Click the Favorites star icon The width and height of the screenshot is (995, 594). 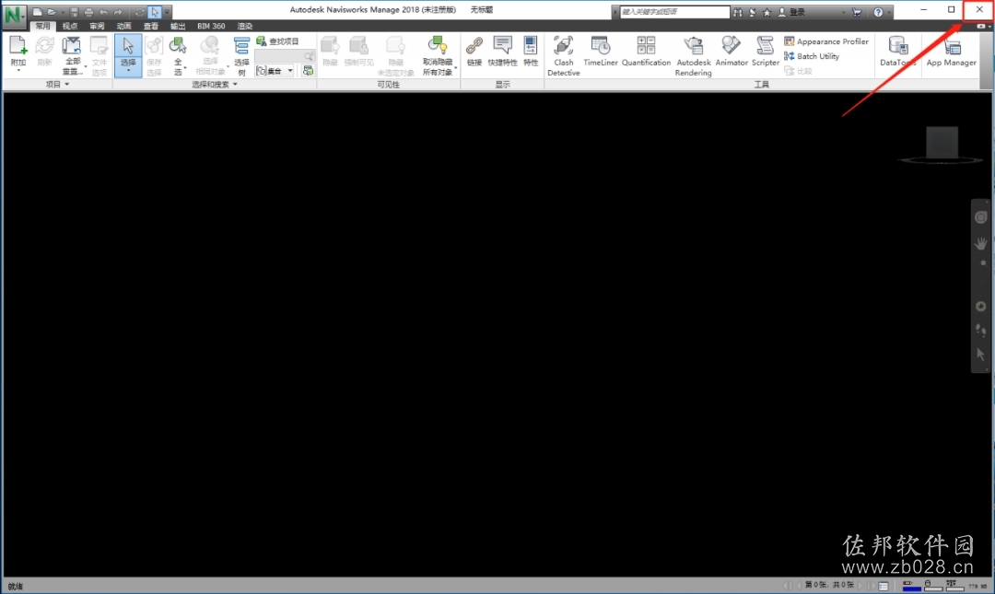[x=767, y=12]
